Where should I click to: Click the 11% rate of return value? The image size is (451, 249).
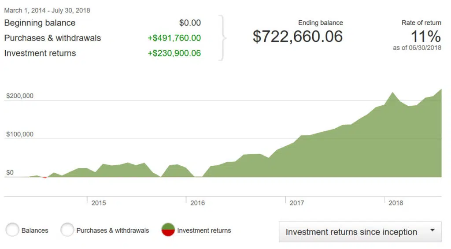426,37
